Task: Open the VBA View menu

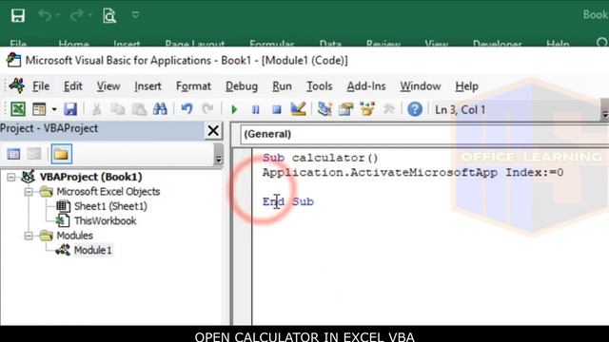Action: click(108, 86)
